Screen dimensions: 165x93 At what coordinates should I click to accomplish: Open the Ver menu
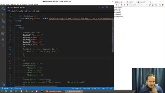[x=18, y=4]
